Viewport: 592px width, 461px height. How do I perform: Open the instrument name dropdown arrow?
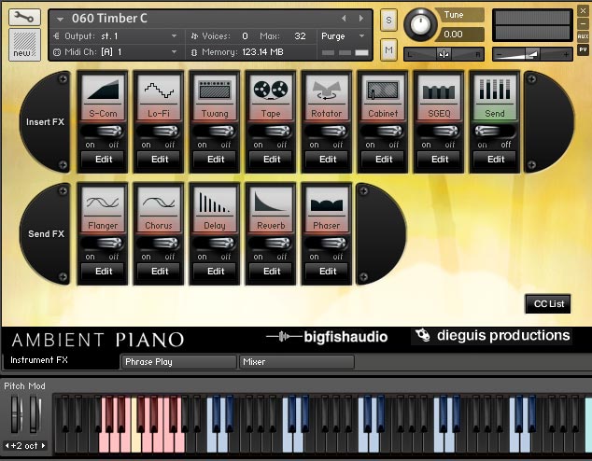[60, 19]
